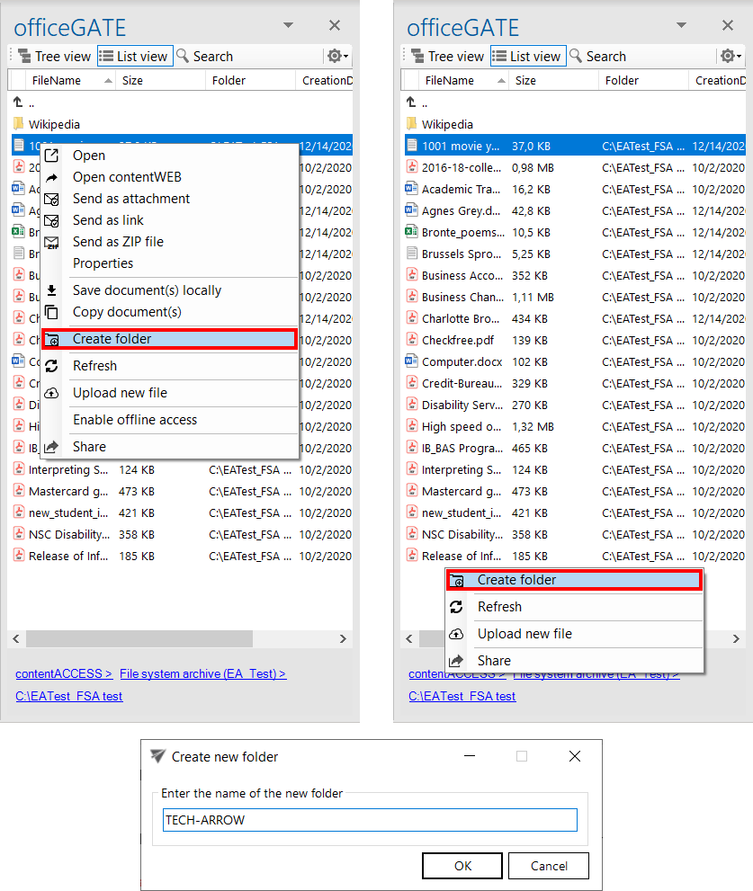Click the Word icon beside Computer.docx
Viewport: 753px width, 891px height.
point(412,361)
